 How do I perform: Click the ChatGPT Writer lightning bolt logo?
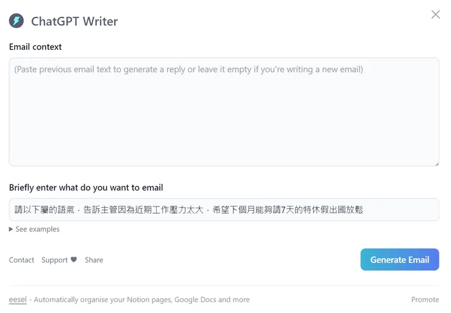tap(16, 21)
